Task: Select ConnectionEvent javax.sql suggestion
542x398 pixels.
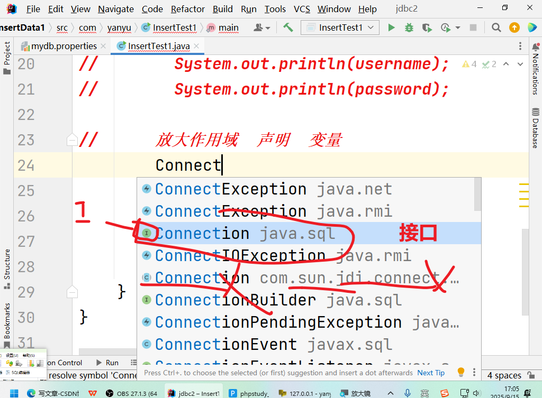Action: point(309,344)
